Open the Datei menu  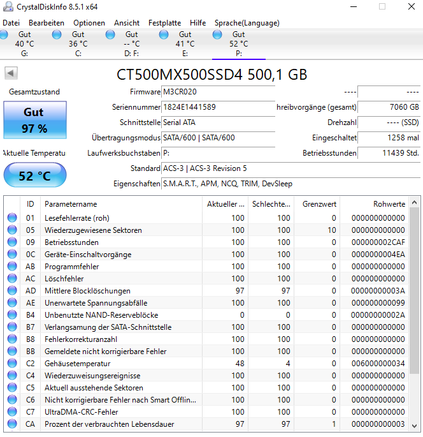[11, 23]
